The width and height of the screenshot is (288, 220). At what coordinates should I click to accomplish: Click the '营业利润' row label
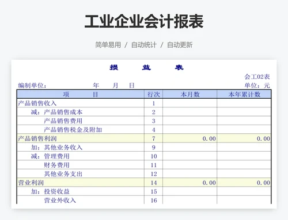tap(31, 183)
